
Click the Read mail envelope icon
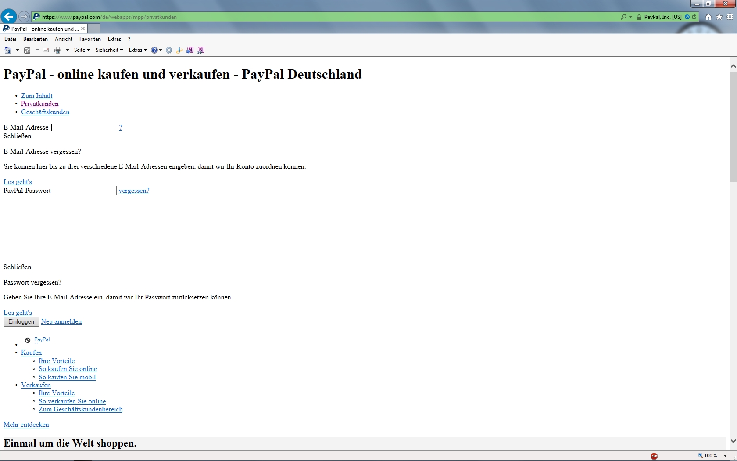[46, 50]
